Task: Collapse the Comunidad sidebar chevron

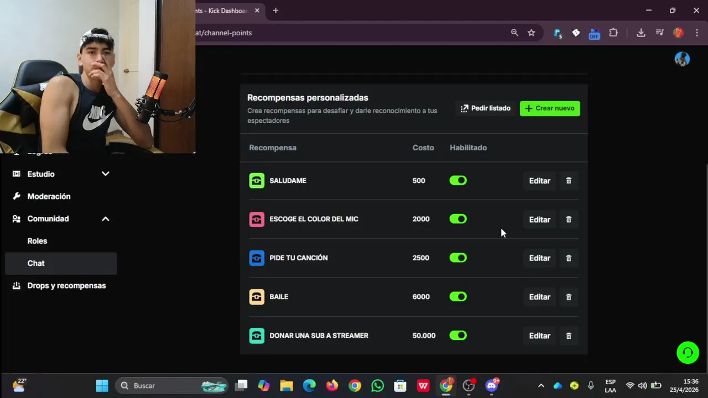Action: tap(106, 219)
